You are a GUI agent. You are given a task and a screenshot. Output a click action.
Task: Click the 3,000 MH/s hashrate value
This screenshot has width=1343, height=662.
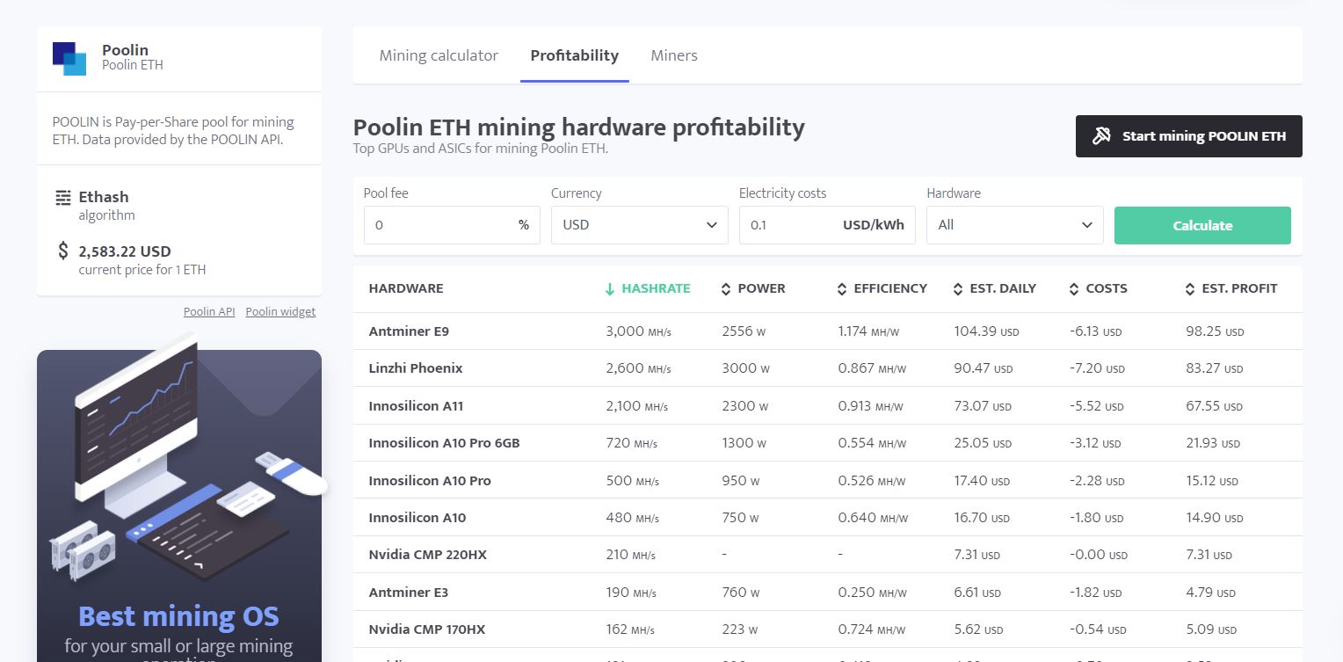(638, 331)
